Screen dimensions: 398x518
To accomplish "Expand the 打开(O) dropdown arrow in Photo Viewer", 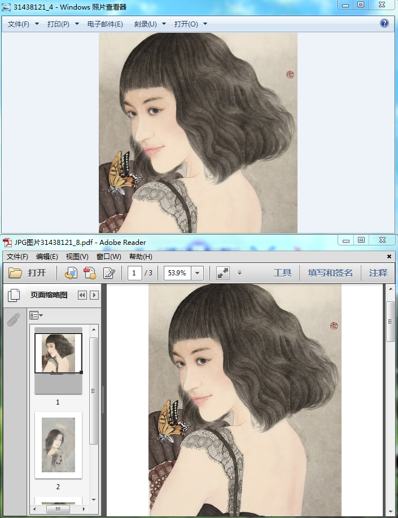I will [205, 24].
